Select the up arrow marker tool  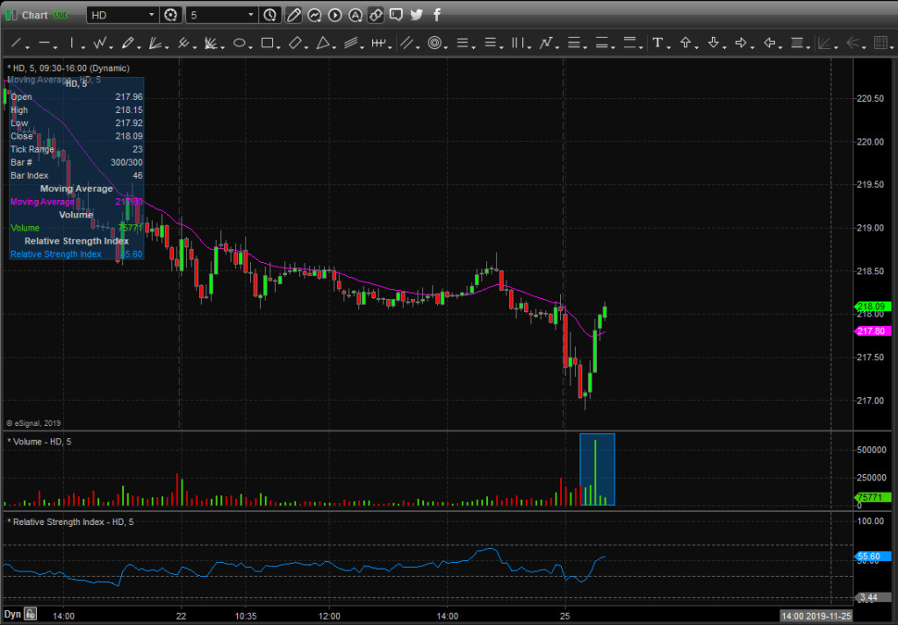pyautogui.click(x=686, y=42)
